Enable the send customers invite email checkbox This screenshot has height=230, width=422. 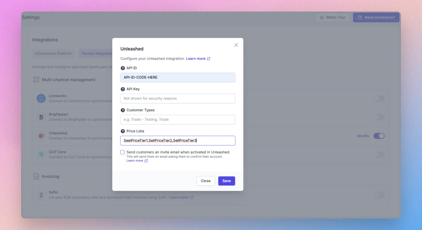click(122, 152)
